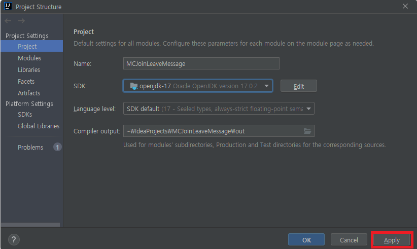Browse for the compiler output folder
417x249 pixels.
pyautogui.click(x=307, y=131)
